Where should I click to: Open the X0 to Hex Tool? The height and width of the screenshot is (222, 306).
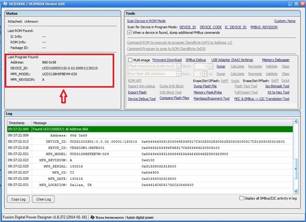pos(278,92)
